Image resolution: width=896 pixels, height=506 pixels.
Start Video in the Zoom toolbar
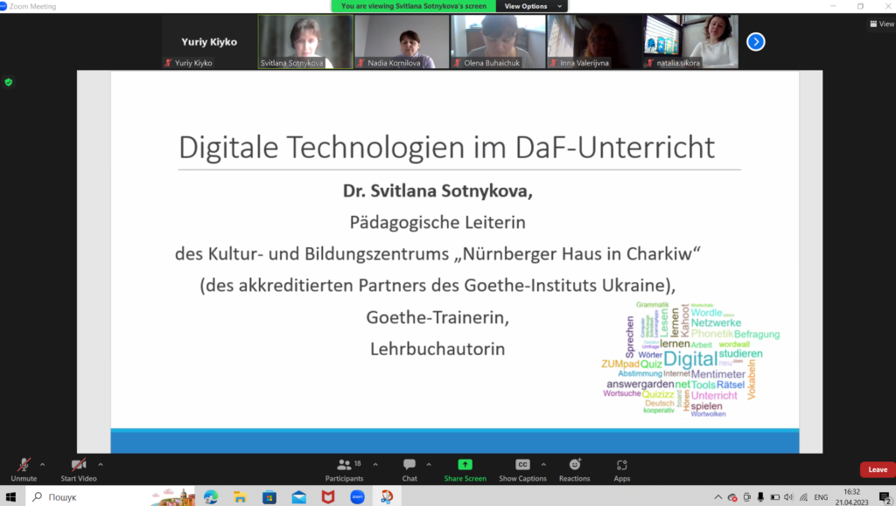(x=79, y=469)
